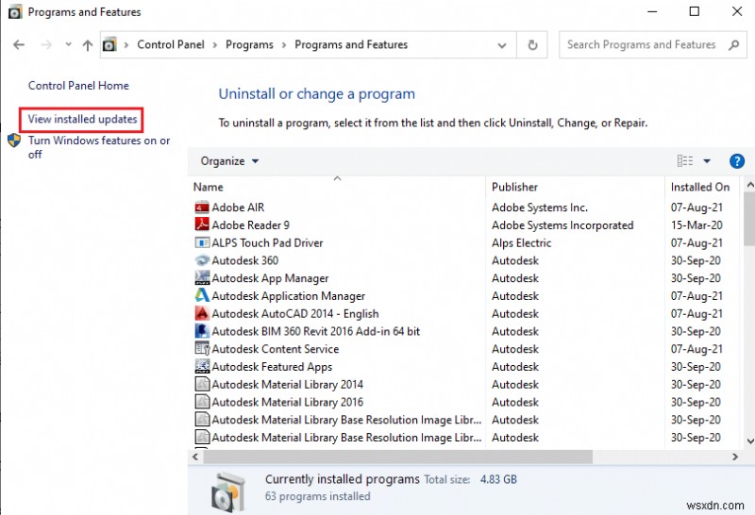Sort by Installed On column header
The height and width of the screenshot is (515, 755).
coord(700,187)
